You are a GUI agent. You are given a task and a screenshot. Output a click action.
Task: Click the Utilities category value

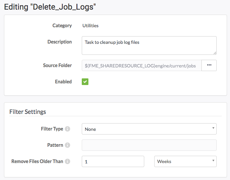pyautogui.click(x=90, y=26)
